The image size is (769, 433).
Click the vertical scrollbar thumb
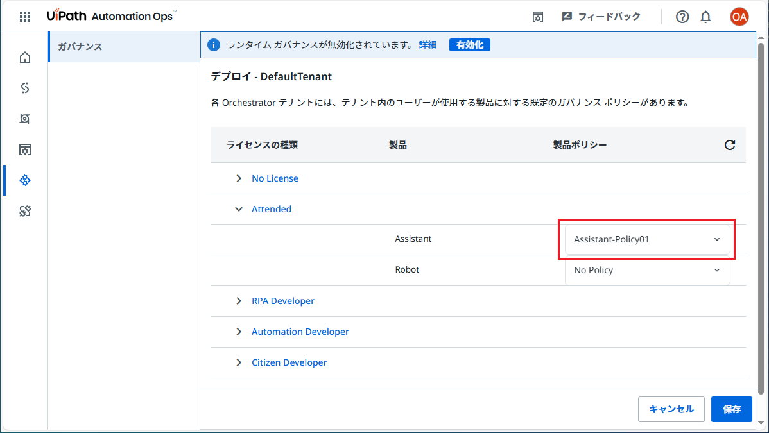761,218
